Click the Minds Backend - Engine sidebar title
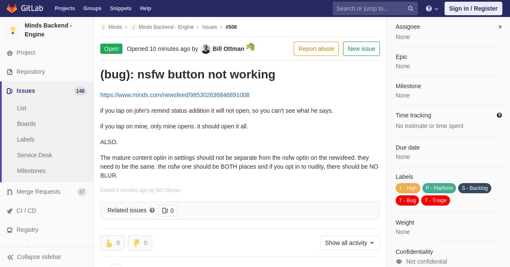Image resolution: width=510 pixels, height=267 pixels. (48, 30)
